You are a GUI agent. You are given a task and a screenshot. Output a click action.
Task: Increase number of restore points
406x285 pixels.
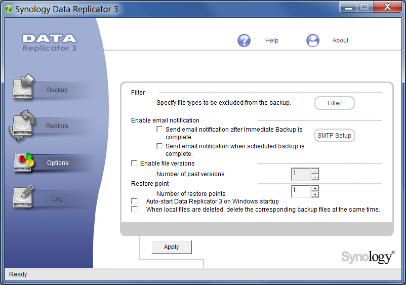click(x=315, y=188)
